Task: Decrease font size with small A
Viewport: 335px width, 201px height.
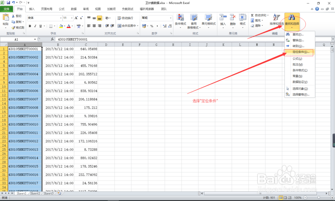Action: pyautogui.click(x=81, y=18)
